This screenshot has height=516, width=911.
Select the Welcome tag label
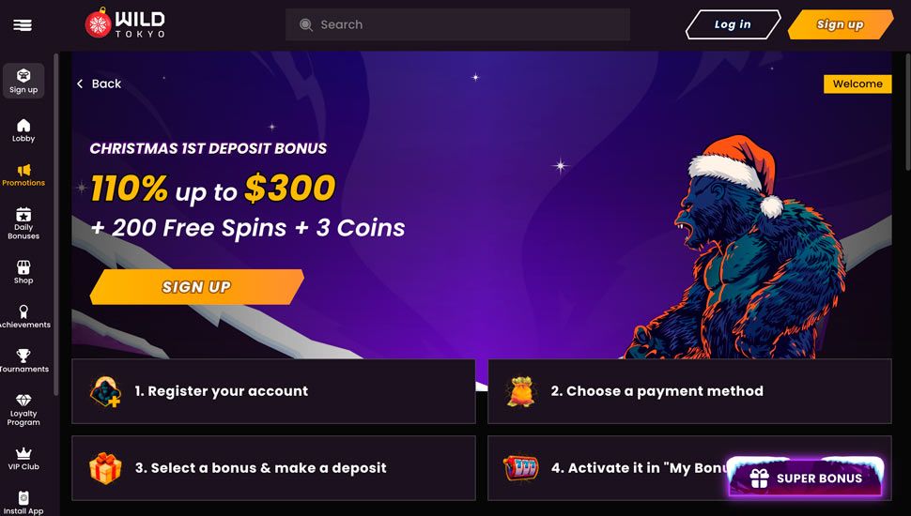[x=857, y=83]
